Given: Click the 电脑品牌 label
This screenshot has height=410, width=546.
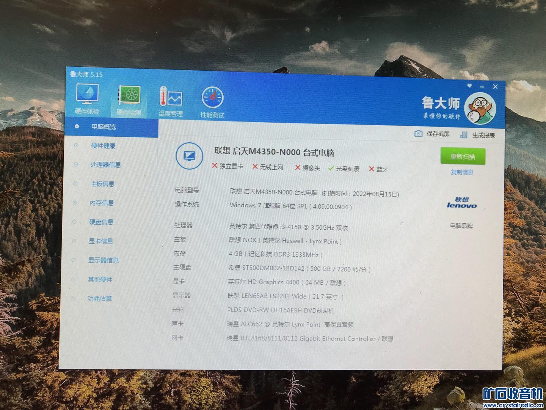Looking at the screenshot, I should (x=461, y=226).
